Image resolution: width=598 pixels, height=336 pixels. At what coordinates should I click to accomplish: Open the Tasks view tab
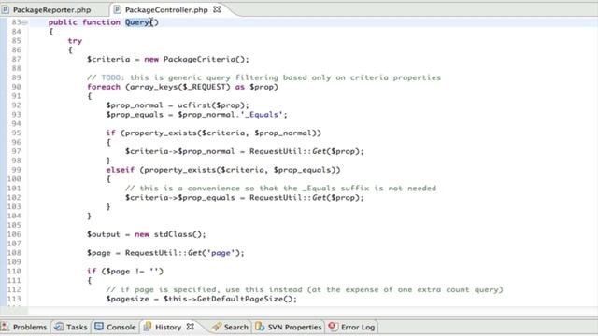tap(77, 327)
